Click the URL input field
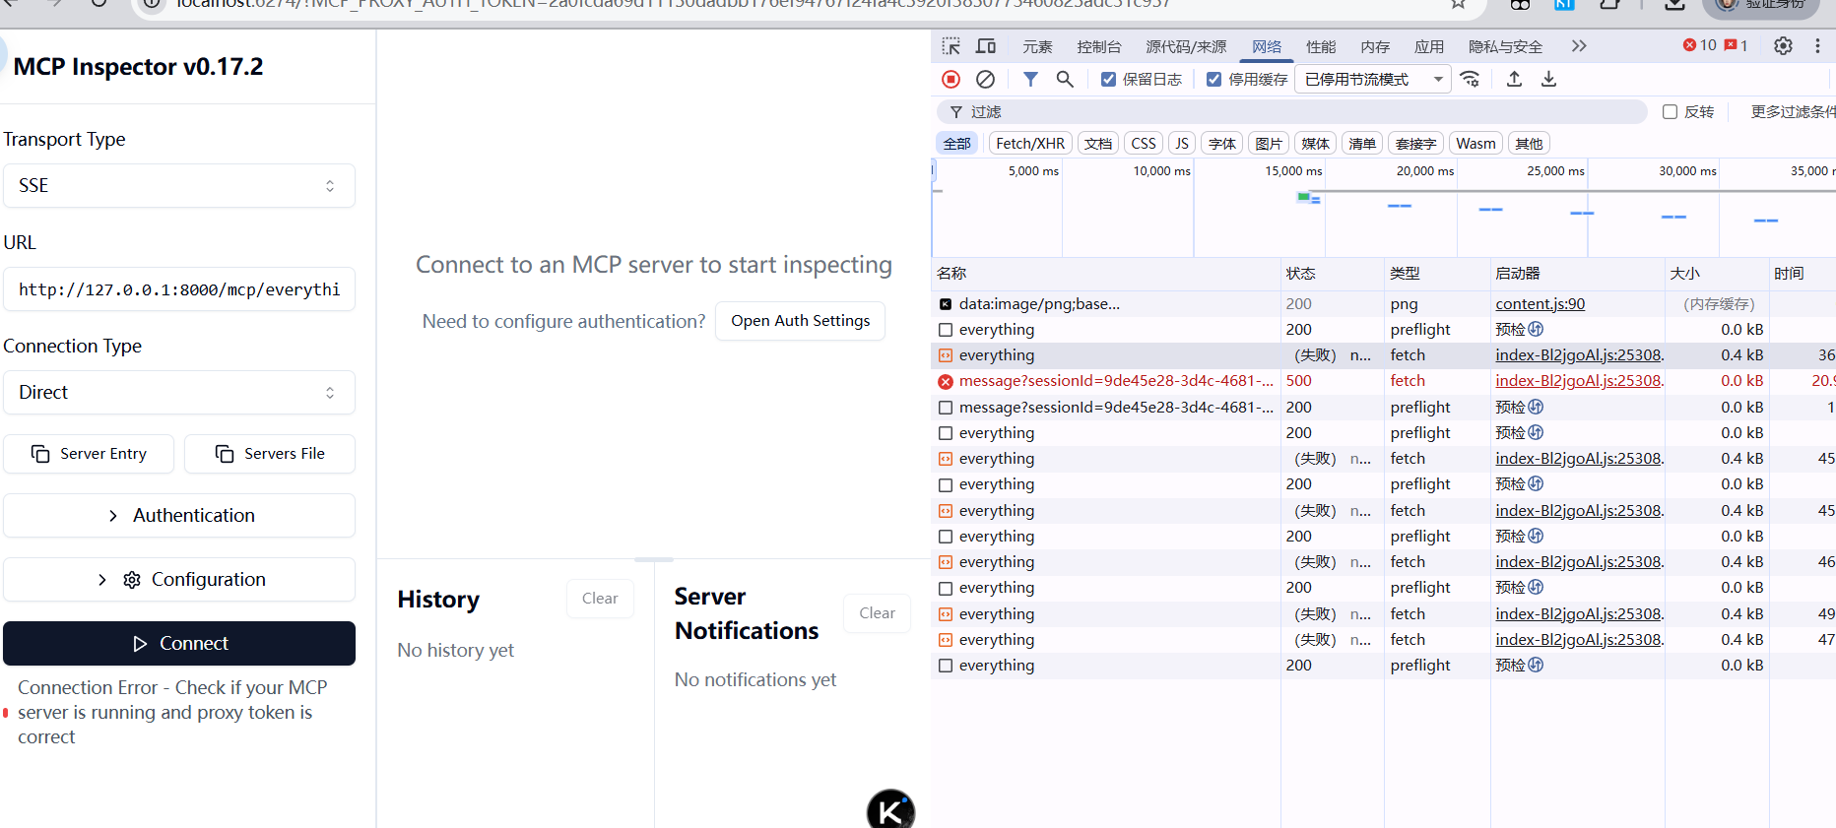The width and height of the screenshot is (1836, 828). tap(179, 289)
